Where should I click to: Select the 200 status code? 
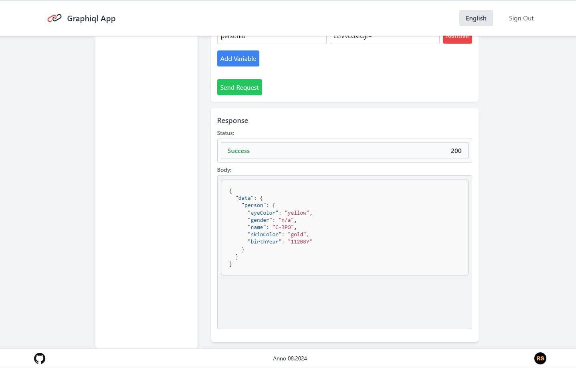tap(456, 151)
